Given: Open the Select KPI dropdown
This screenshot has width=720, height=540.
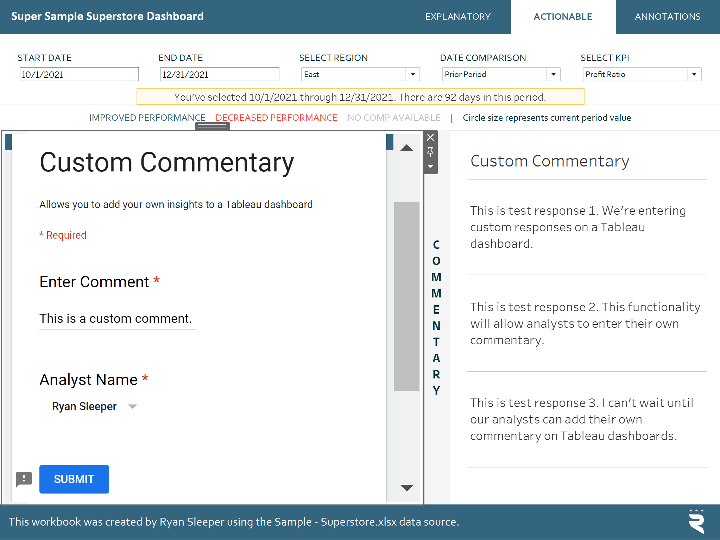Looking at the screenshot, I should point(642,74).
